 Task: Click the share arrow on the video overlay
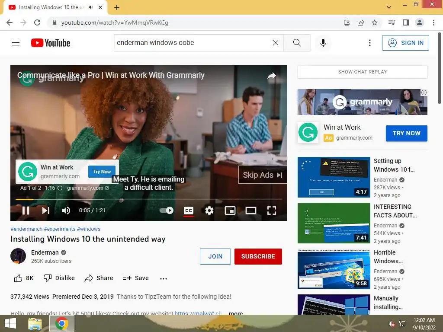click(272, 76)
